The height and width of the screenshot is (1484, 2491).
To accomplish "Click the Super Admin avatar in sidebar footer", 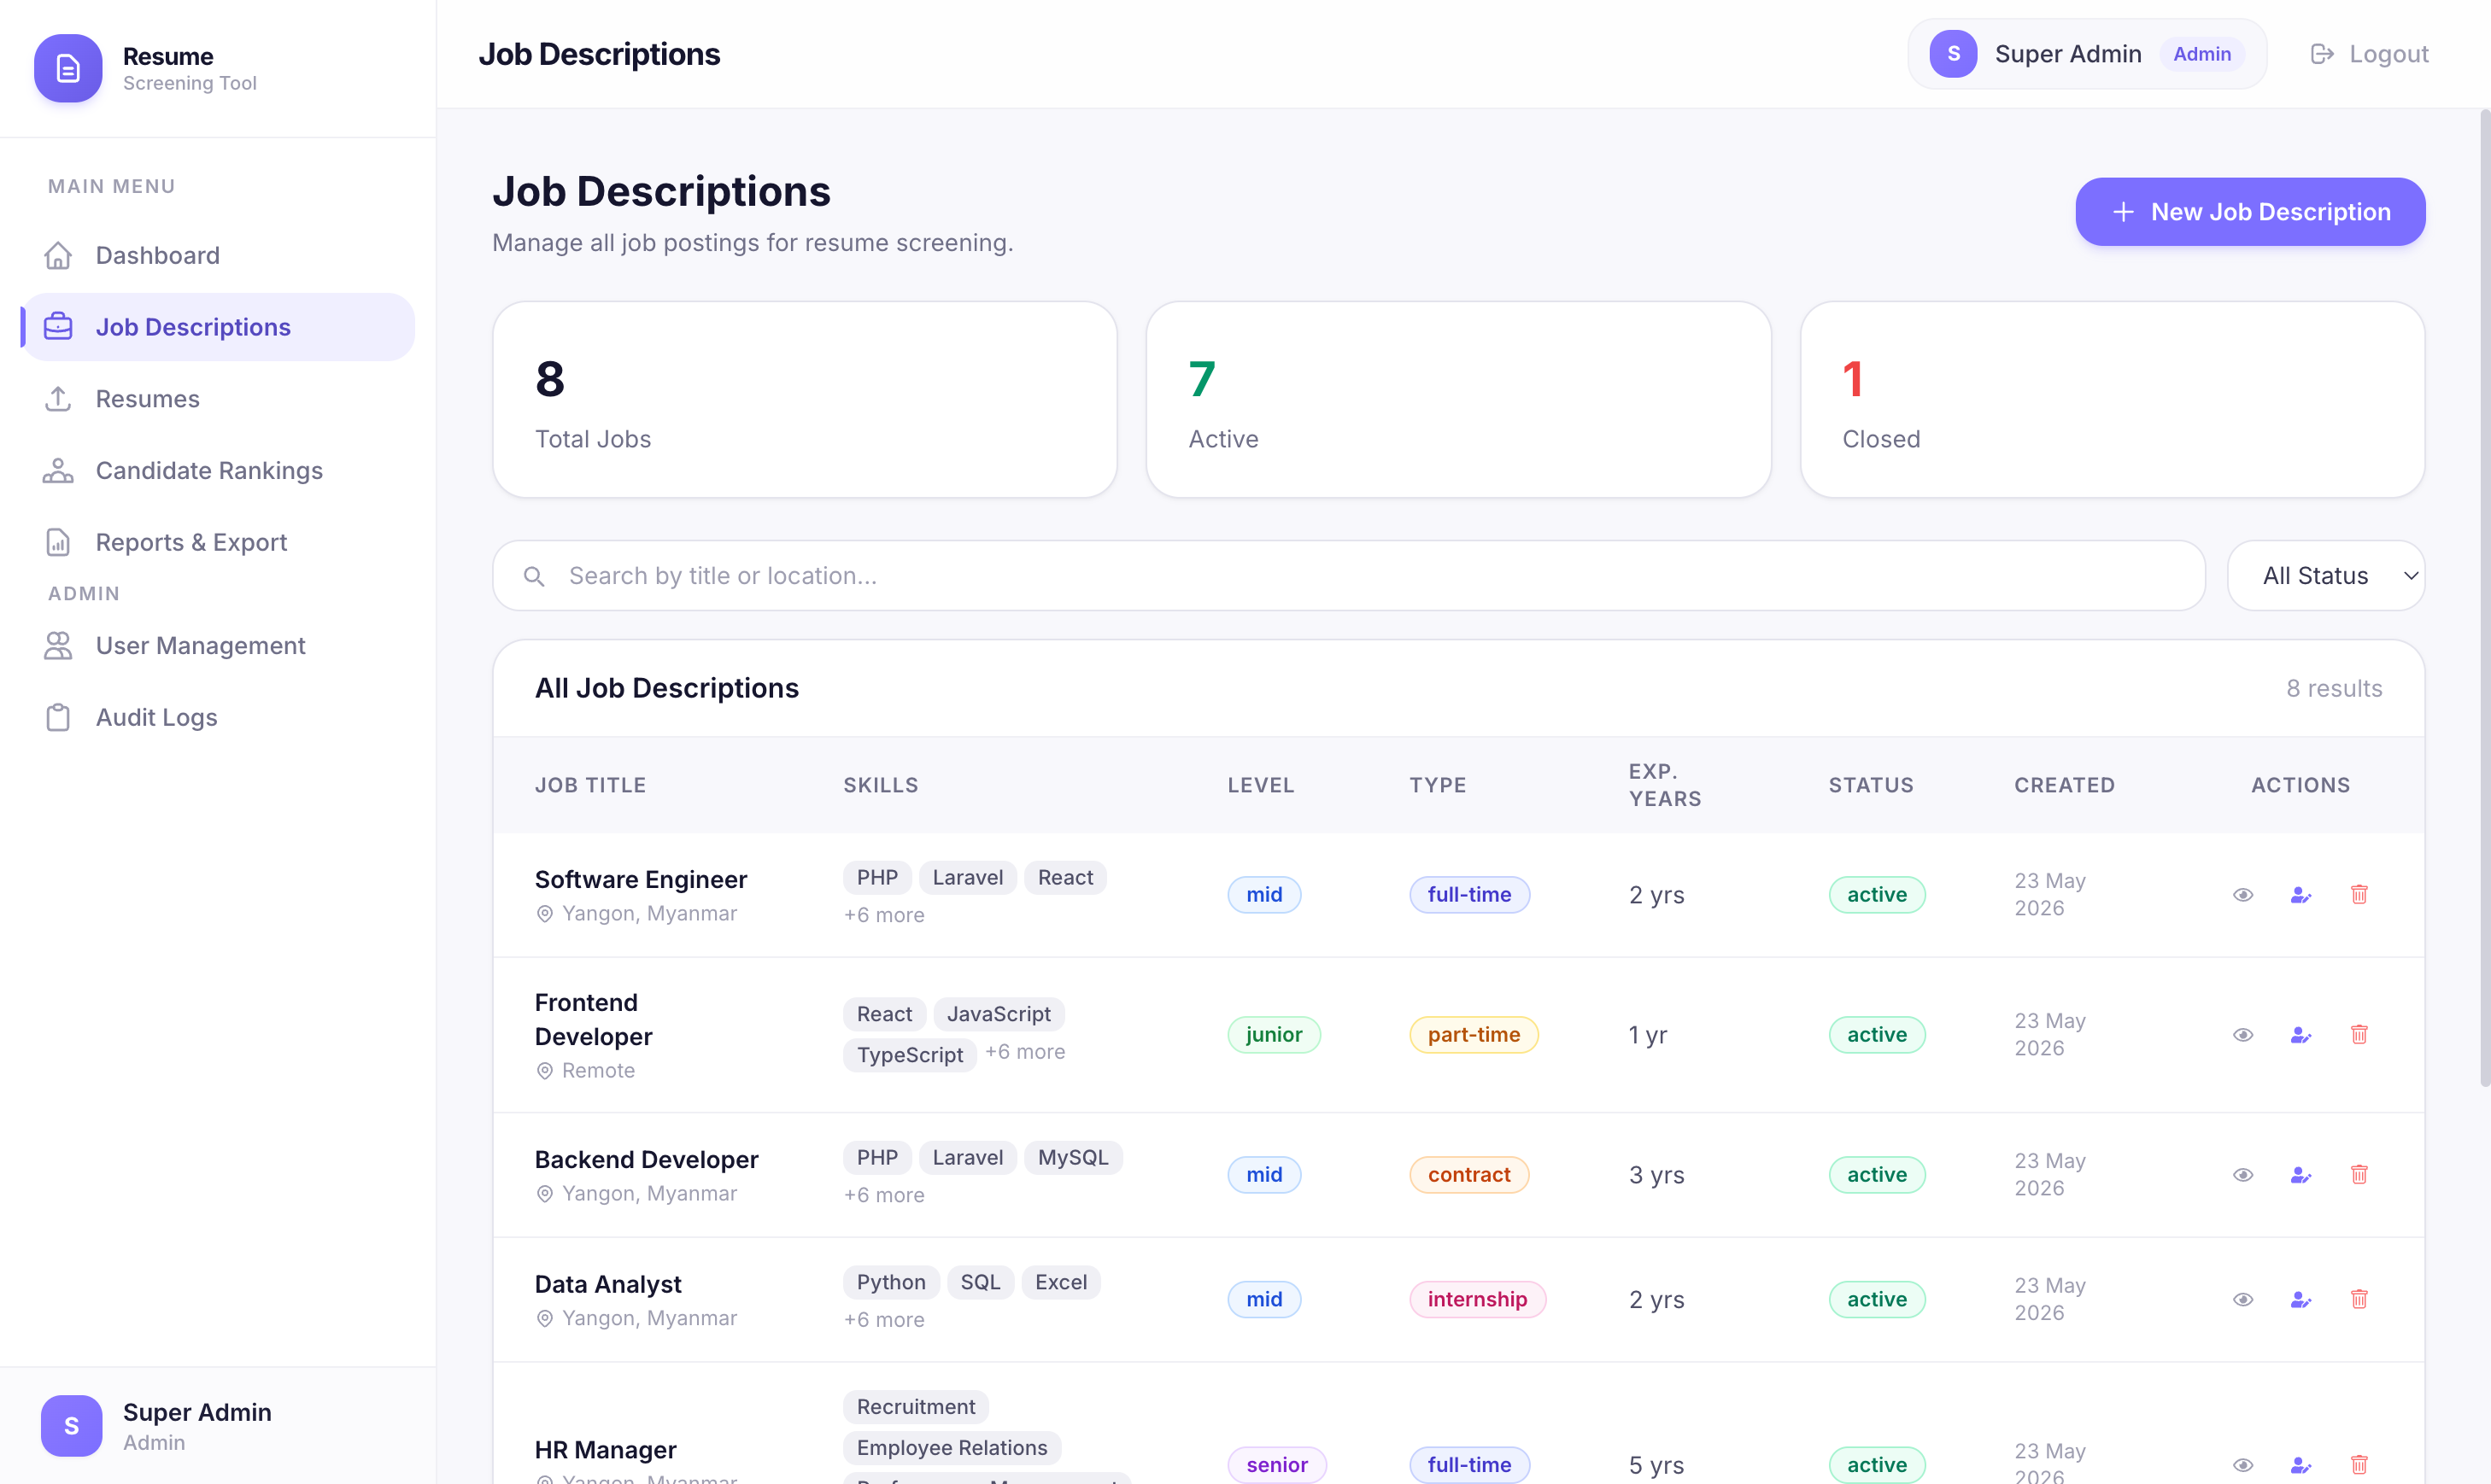I will (x=71, y=1425).
